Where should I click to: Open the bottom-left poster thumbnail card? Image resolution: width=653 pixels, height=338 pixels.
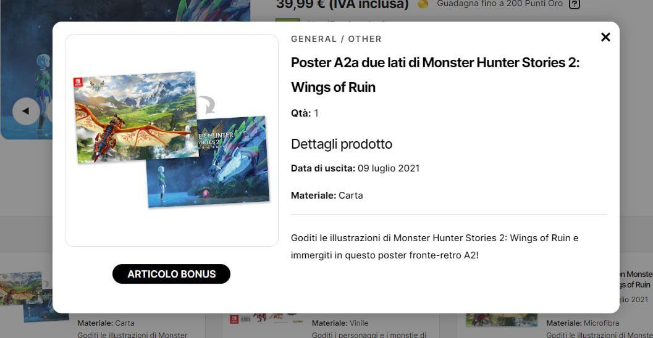coord(33,296)
